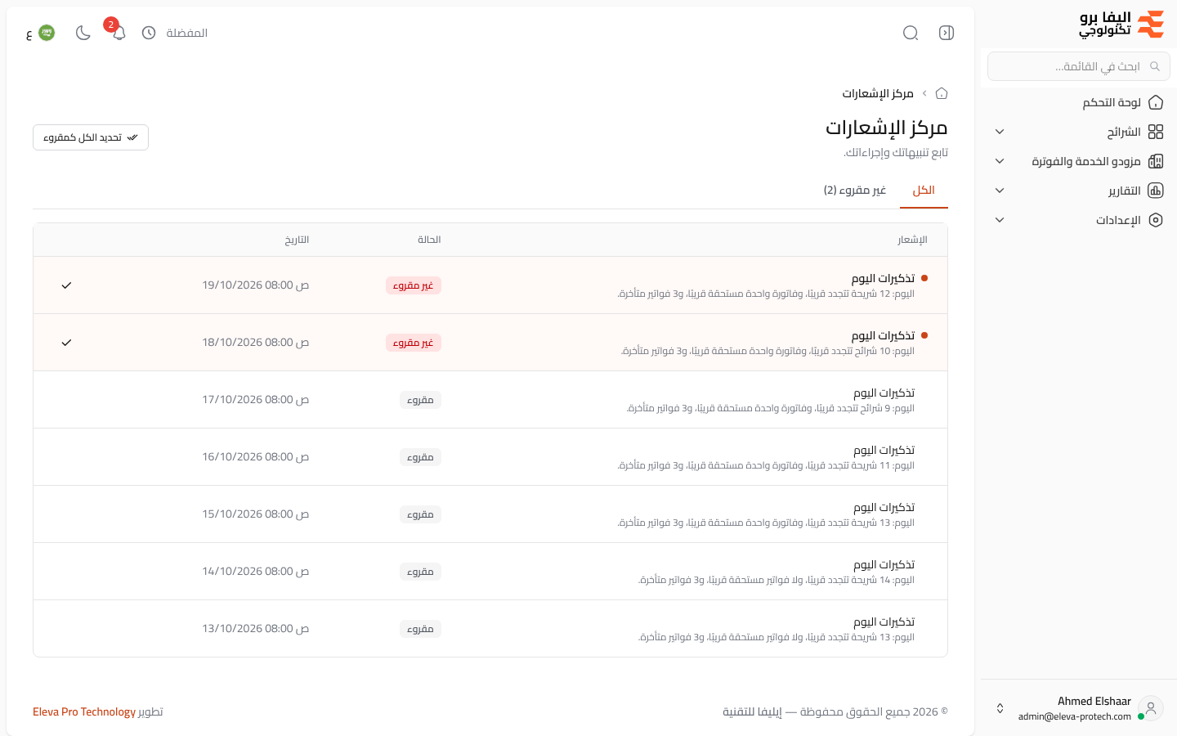Mark the 19/10/2026 notification as read
Viewport: 1177px width, 736px height.
[66, 285]
